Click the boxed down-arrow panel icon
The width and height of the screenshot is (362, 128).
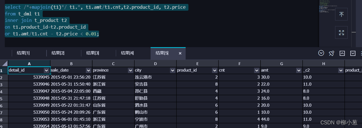(x=353, y=53)
